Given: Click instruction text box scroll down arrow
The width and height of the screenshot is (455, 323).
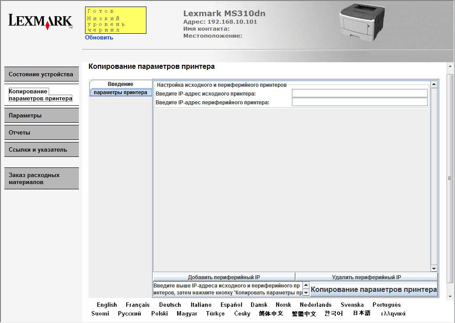Looking at the screenshot, I should point(306,293).
